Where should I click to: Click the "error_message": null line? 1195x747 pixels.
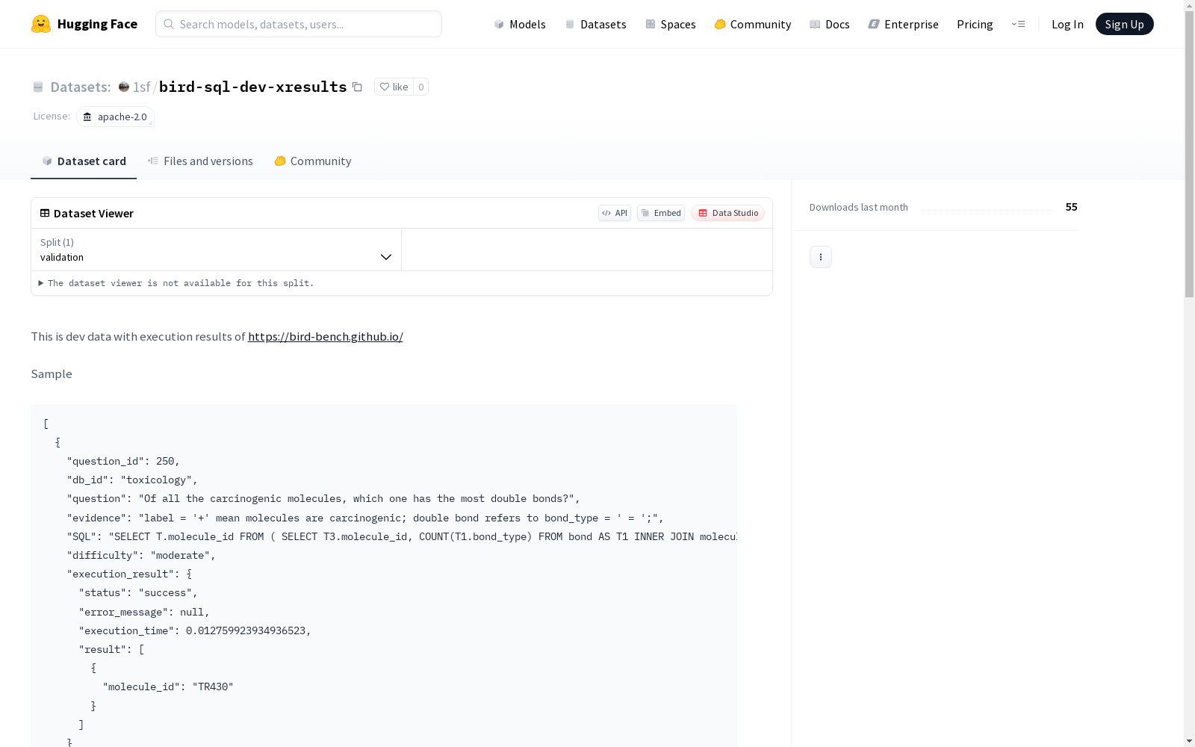click(144, 612)
